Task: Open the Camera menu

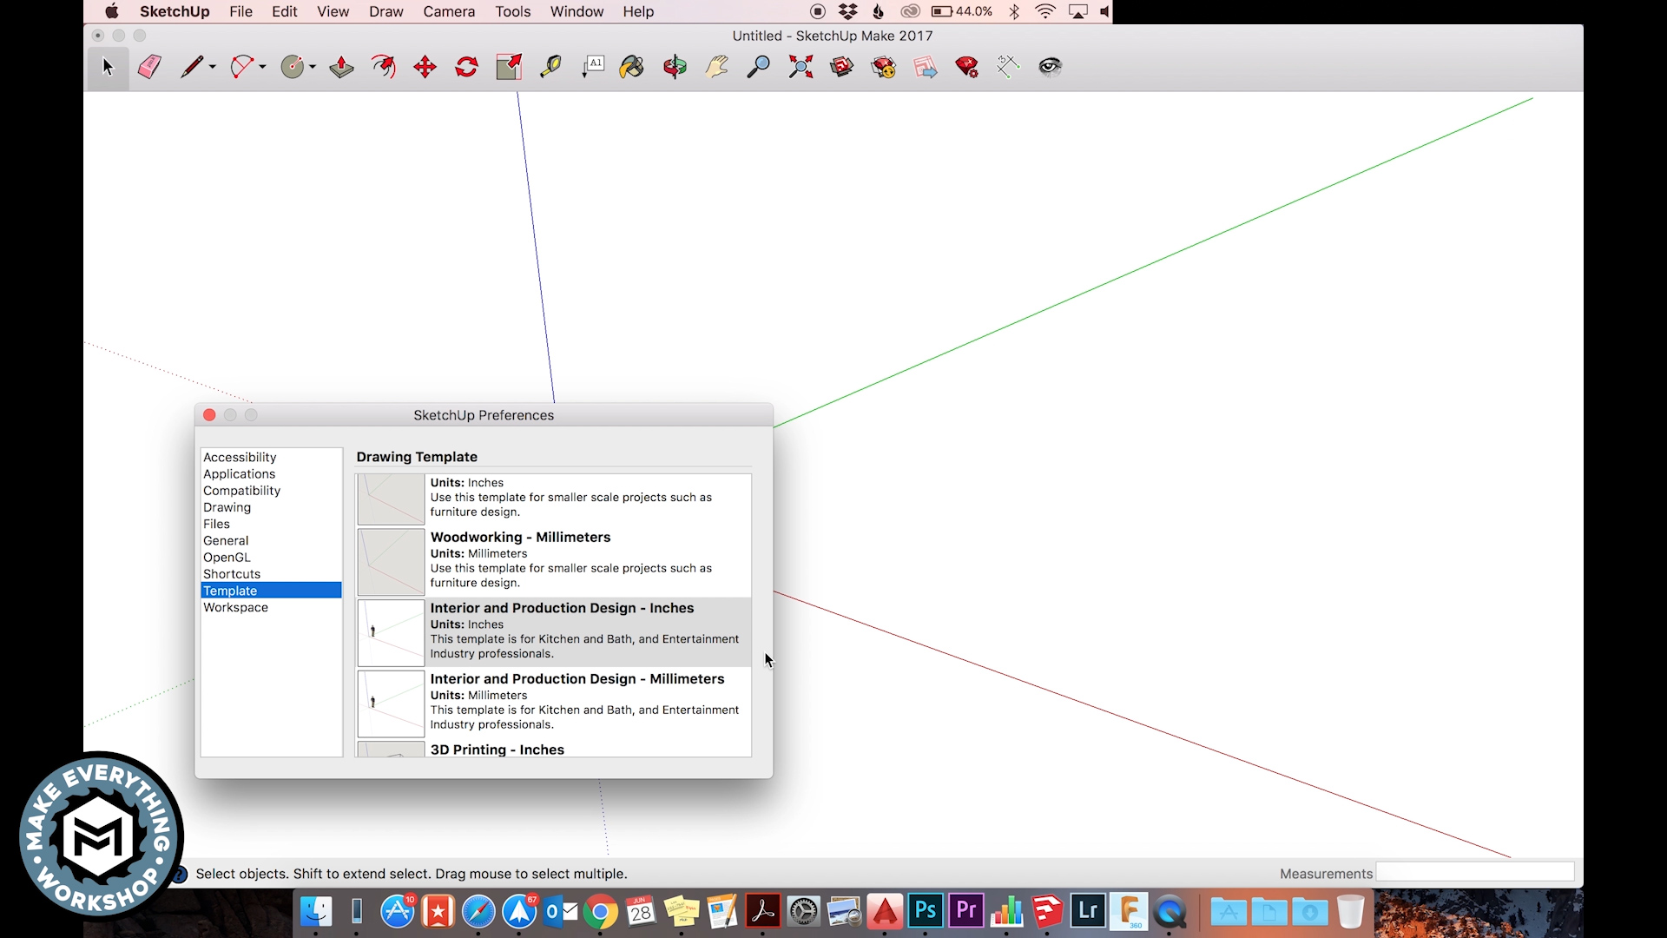Action: tap(449, 11)
